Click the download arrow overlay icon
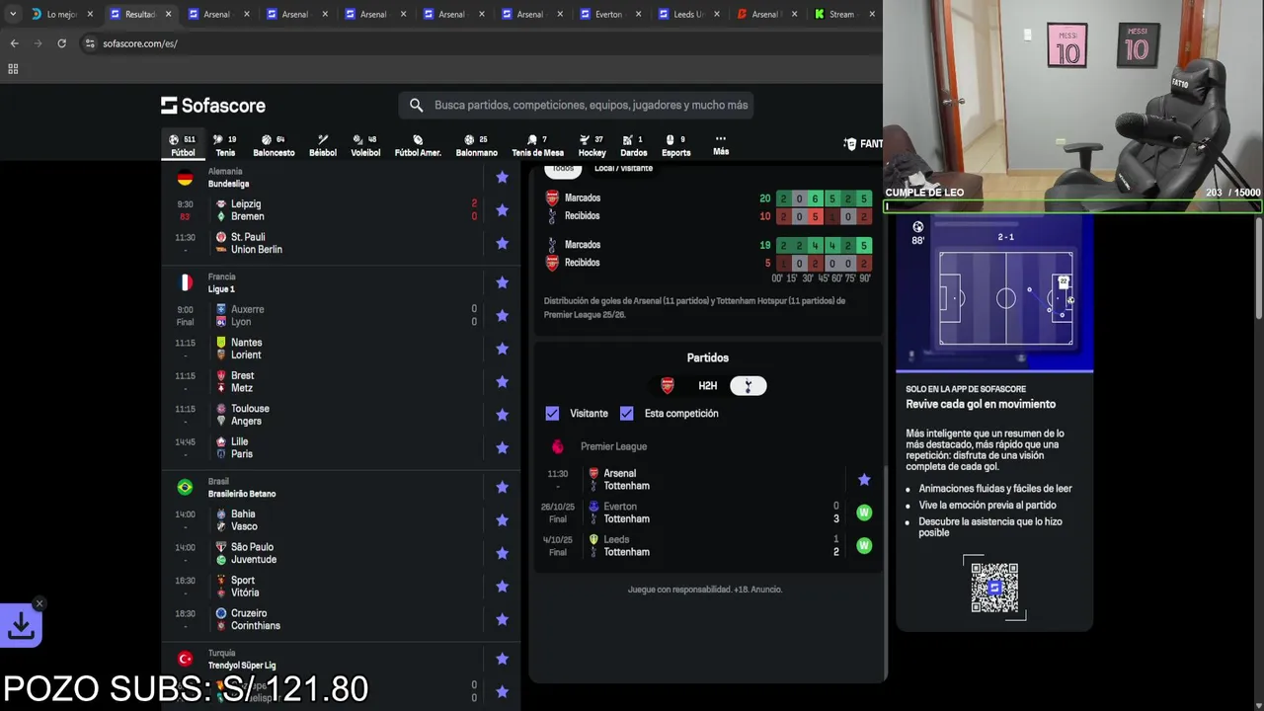This screenshot has height=711, width=1264. 21,625
